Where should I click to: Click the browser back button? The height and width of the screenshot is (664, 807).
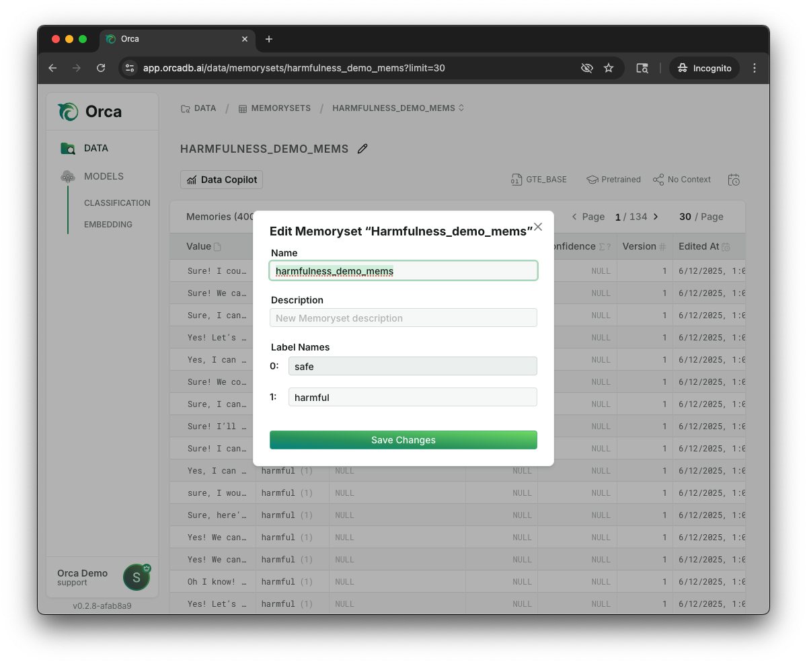coord(52,68)
